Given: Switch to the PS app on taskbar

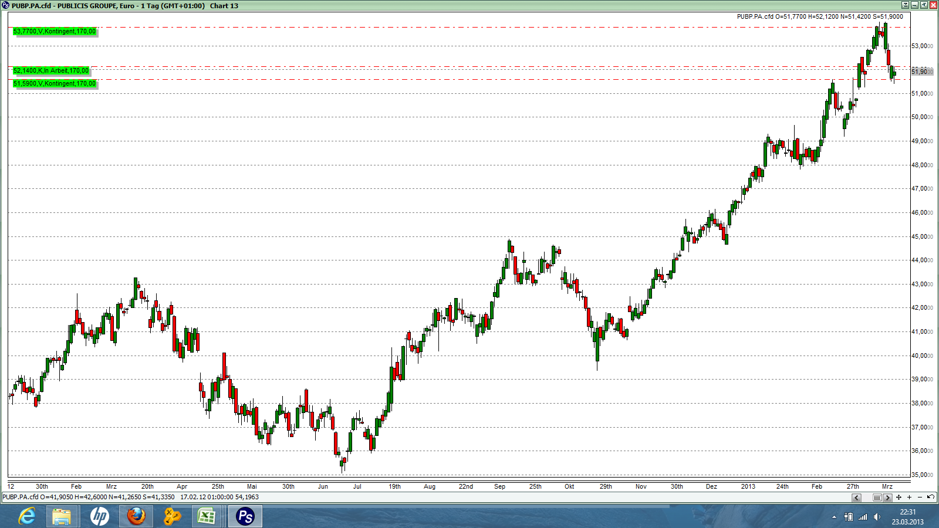Looking at the screenshot, I should [245, 516].
